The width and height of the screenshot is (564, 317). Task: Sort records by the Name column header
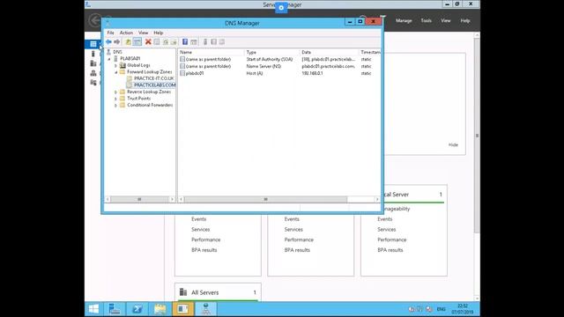[x=211, y=52]
